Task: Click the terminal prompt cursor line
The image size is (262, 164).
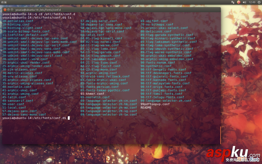Action: coord(36,118)
